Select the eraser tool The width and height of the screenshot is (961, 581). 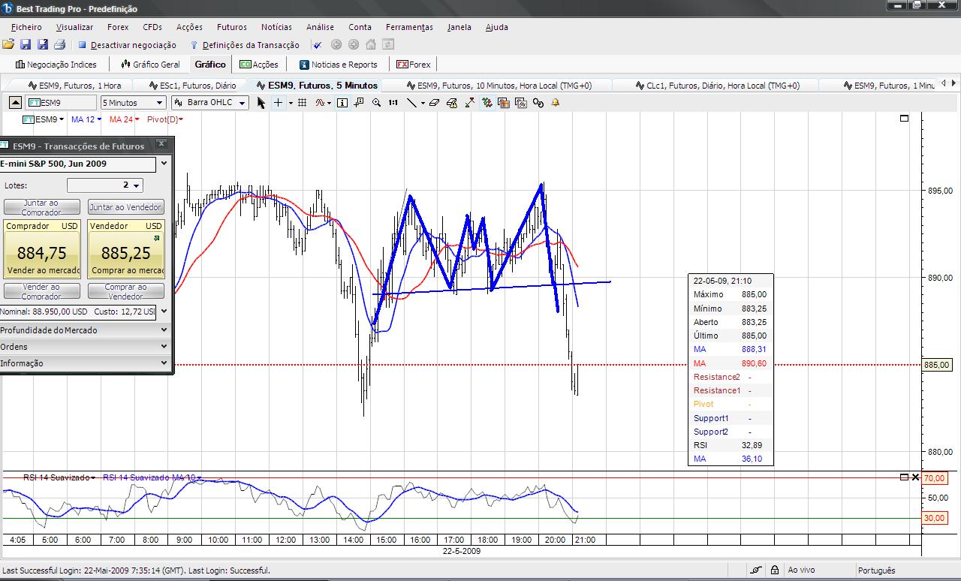pos(434,103)
